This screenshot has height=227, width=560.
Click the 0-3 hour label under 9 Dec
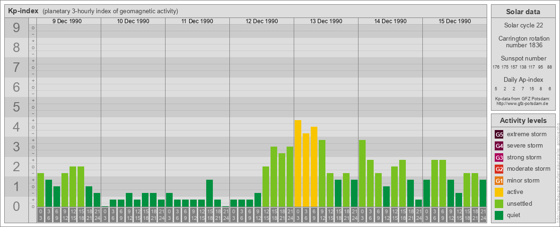[40, 215]
